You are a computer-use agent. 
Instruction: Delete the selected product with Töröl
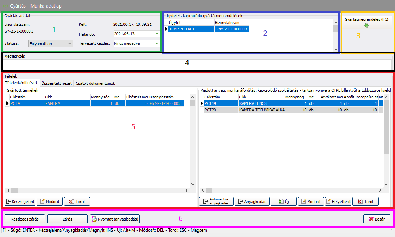tap(77, 202)
